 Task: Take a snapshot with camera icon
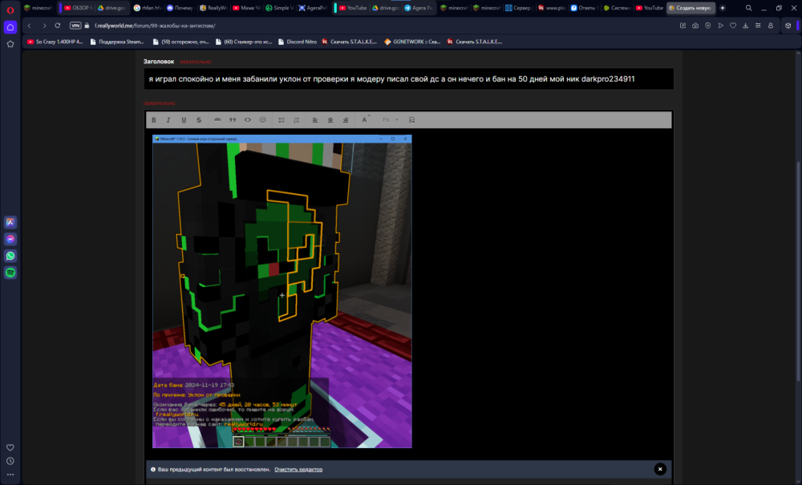click(695, 26)
